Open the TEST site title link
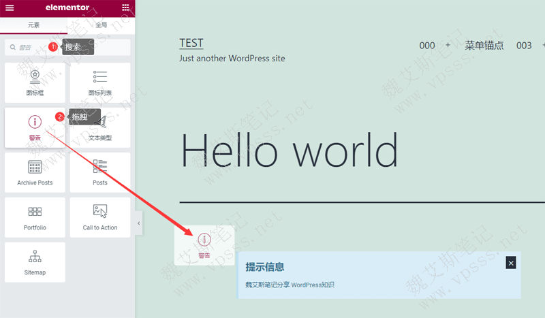The width and height of the screenshot is (545, 318). (x=191, y=43)
